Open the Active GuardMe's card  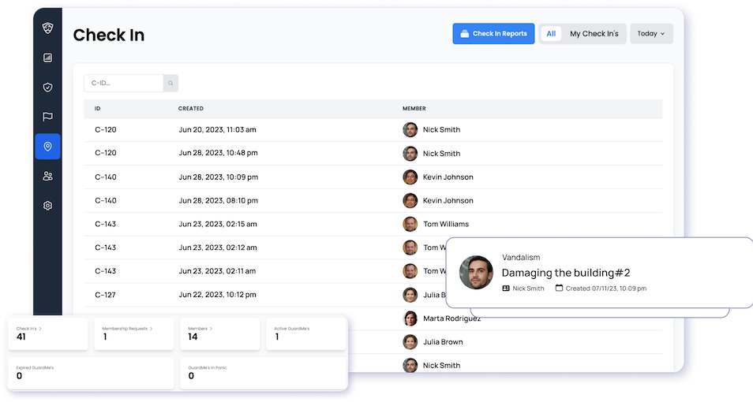(x=305, y=334)
